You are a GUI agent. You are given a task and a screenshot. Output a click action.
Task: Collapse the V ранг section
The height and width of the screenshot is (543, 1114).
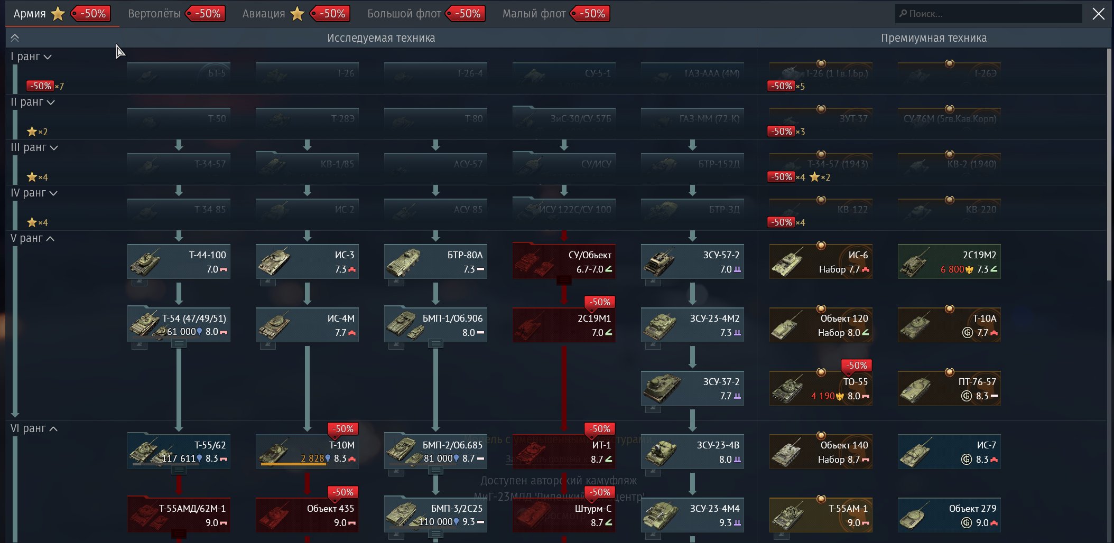33,239
